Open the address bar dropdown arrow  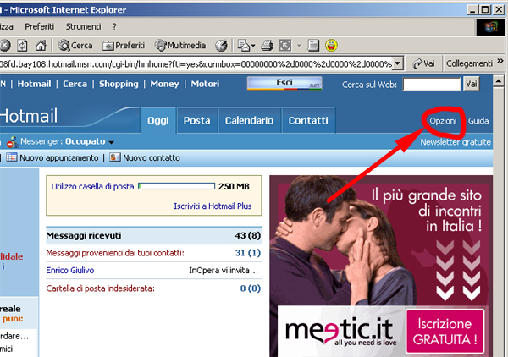[398, 63]
